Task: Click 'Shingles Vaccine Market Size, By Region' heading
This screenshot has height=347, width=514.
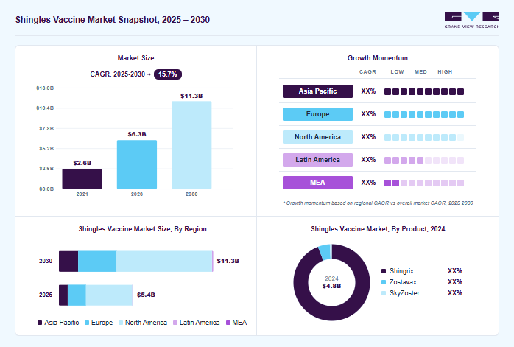Action: point(143,229)
